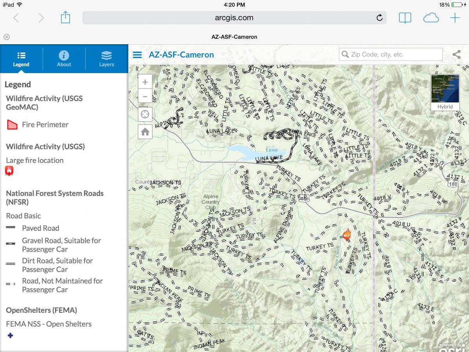Click the Zip Code search field
Image resolution: width=469 pixels, height=352 pixels.
coord(391,54)
